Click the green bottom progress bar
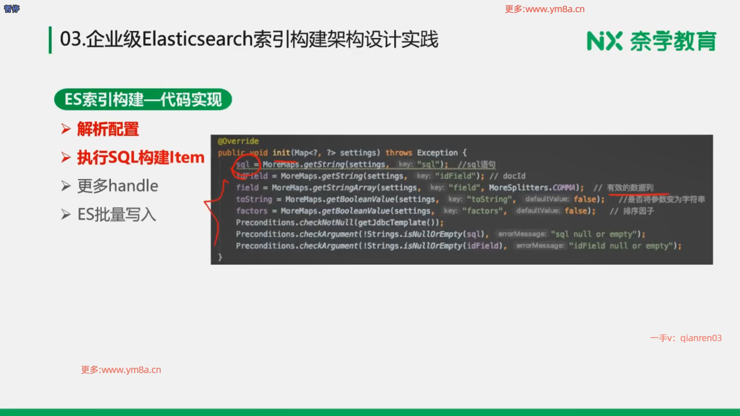 [370, 412]
